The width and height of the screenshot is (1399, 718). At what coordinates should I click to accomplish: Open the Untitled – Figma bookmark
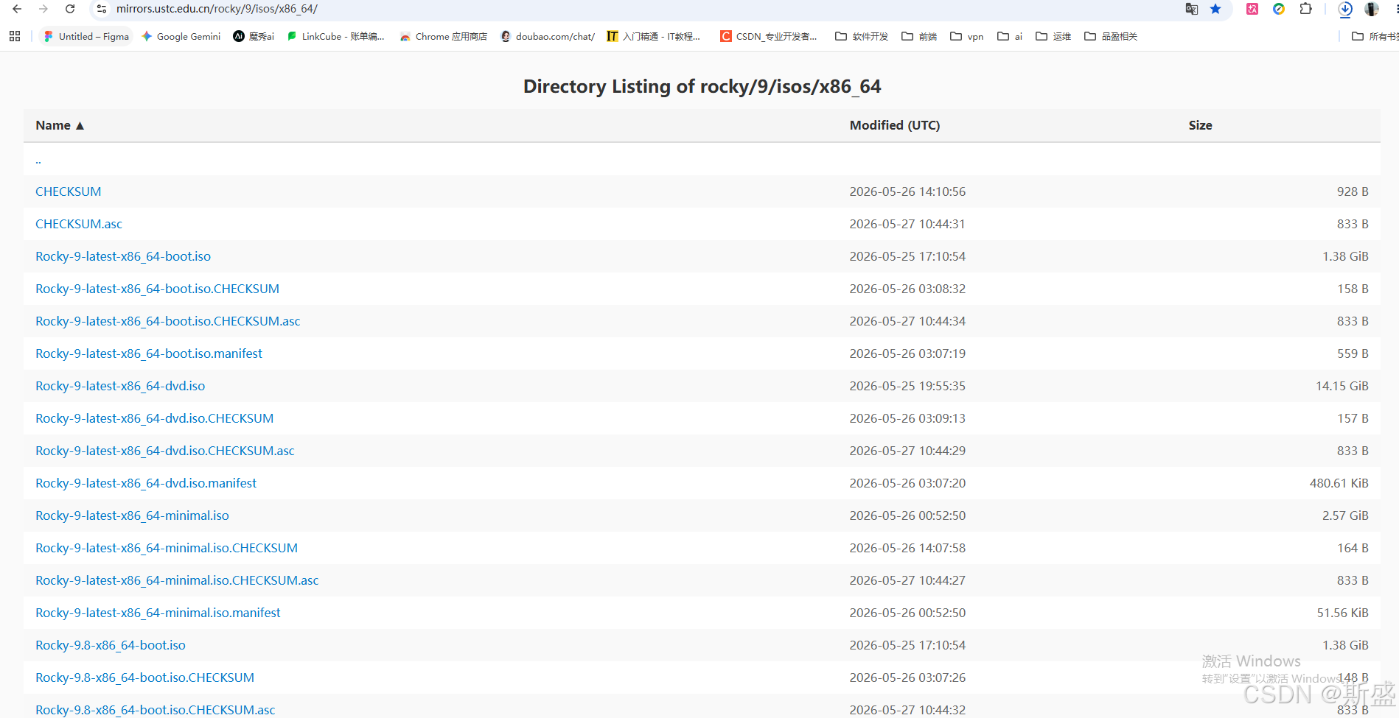tap(86, 36)
